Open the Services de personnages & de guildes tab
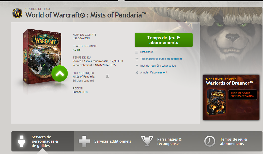Image resolution: width=263 pixels, height=154 pixels. [x=43, y=141]
